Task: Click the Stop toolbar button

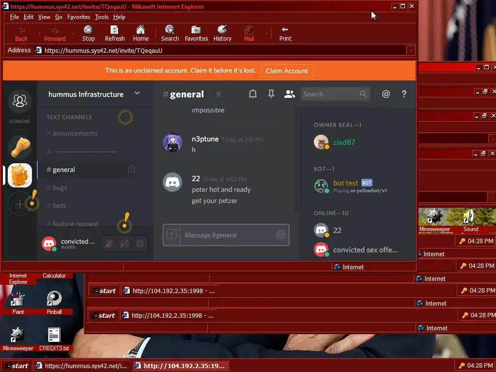Action: [88, 33]
